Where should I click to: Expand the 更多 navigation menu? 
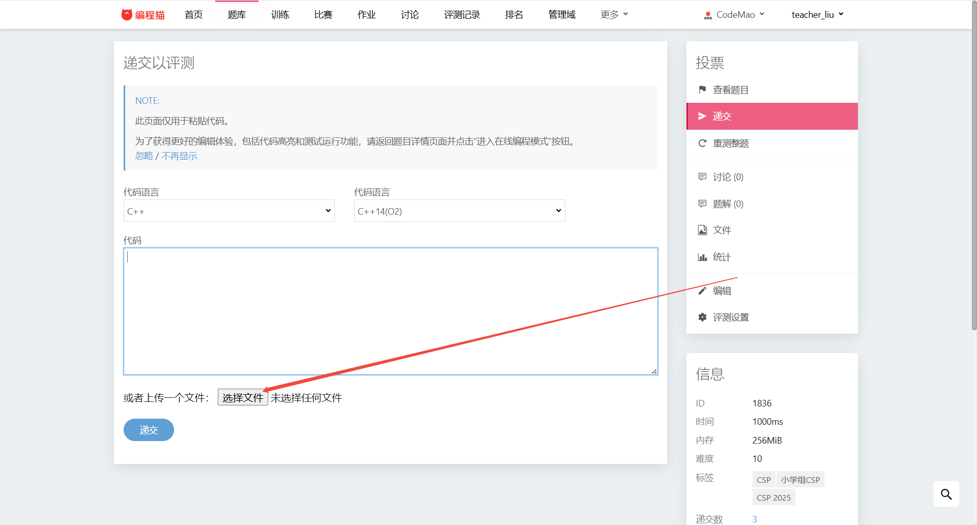click(614, 15)
